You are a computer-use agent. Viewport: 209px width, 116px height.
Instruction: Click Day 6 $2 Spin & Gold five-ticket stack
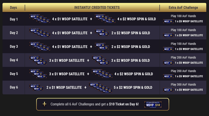(x=101, y=88)
